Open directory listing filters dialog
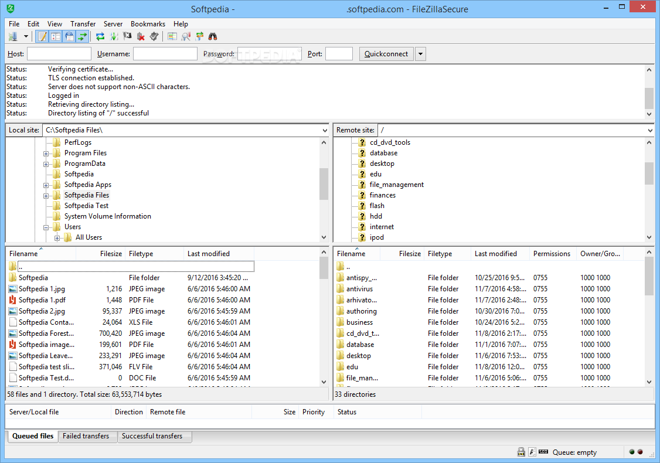The width and height of the screenshot is (660, 463). coord(172,36)
